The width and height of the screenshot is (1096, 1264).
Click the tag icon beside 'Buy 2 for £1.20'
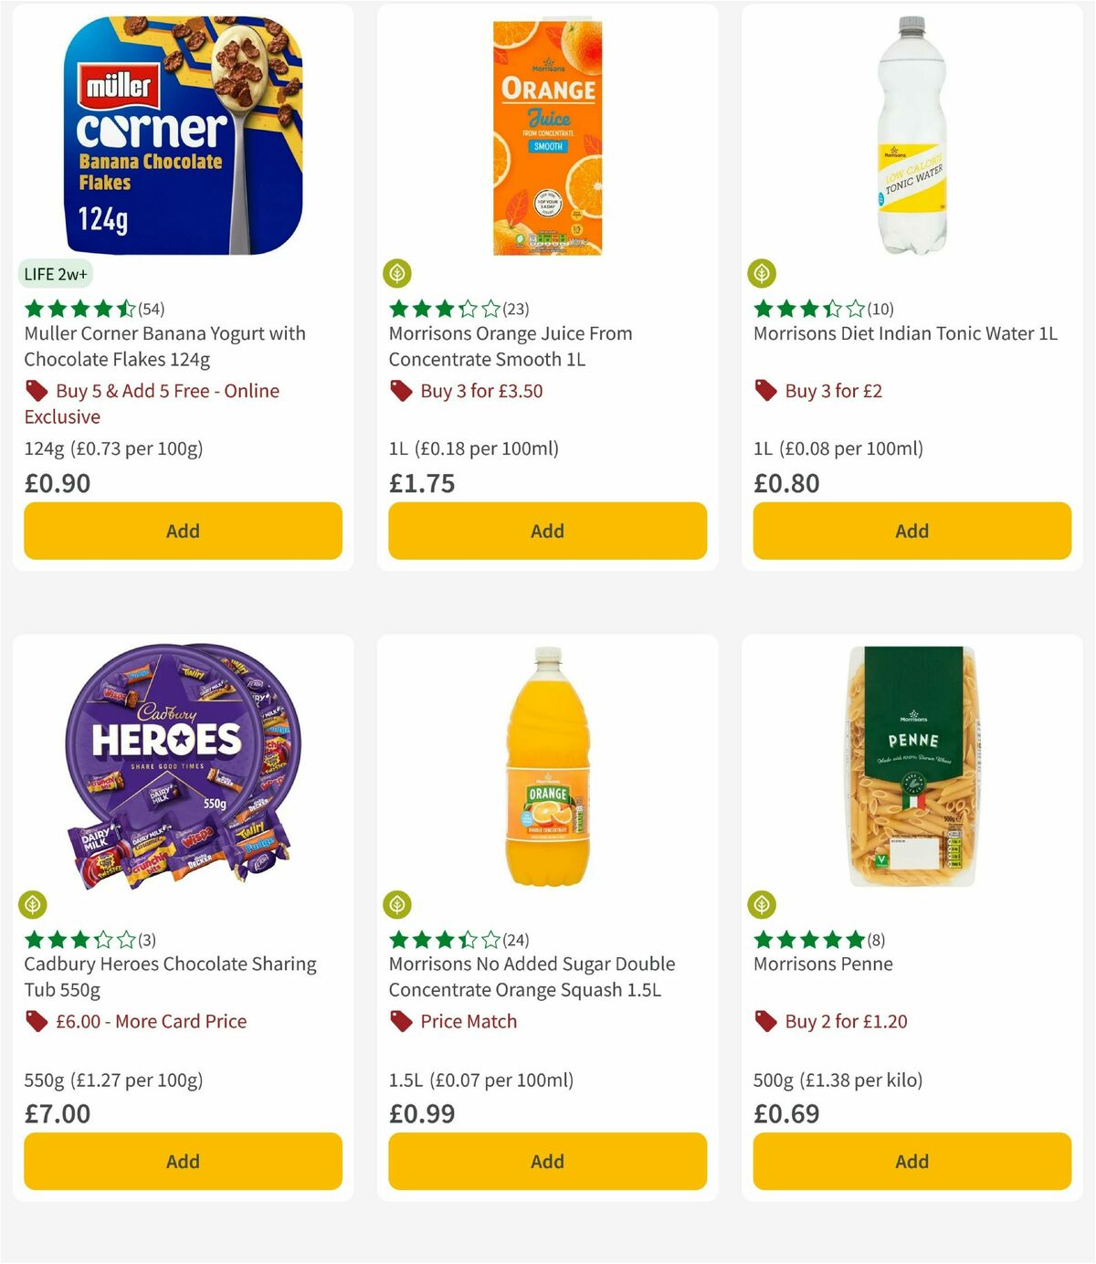pyautogui.click(x=766, y=1021)
